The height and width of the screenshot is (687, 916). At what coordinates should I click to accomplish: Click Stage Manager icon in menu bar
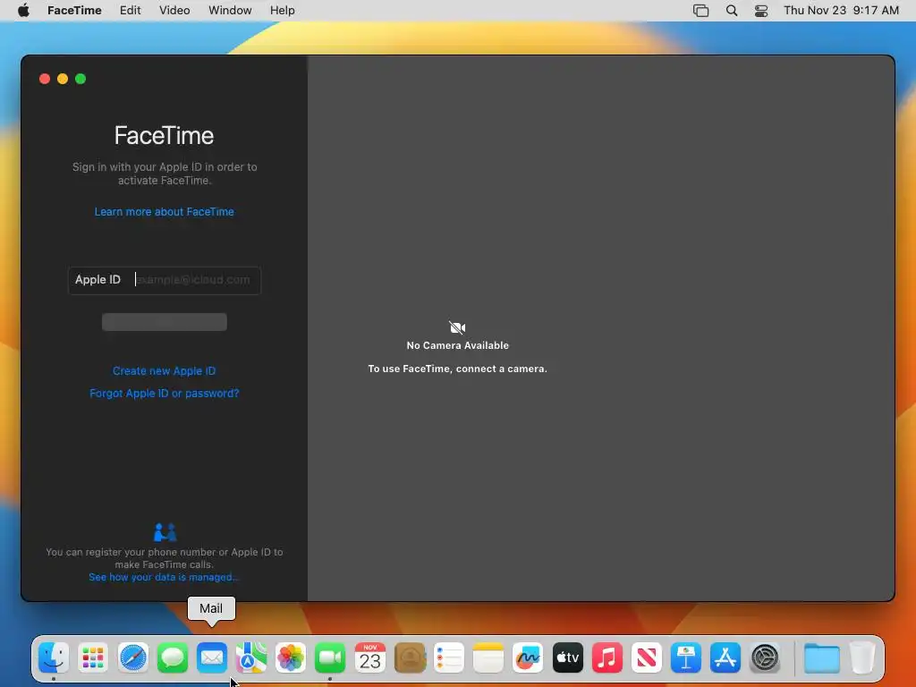(x=700, y=11)
